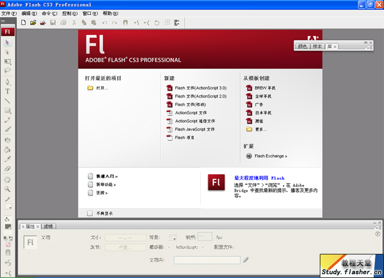The image size is (384, 278).
Task: Switch to the 库 tab
Action: tap(330, 47)
